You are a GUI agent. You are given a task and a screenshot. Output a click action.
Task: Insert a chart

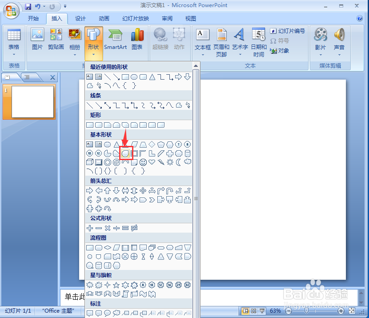pyautogui.click(x=137, y=39)
